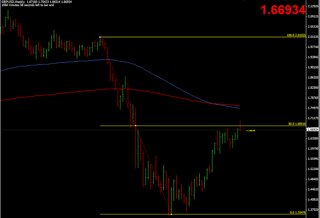The width and height of the screenshot is (320, 218).
Task: Click the large red 1.66934 price display
Action: point(283,10)
